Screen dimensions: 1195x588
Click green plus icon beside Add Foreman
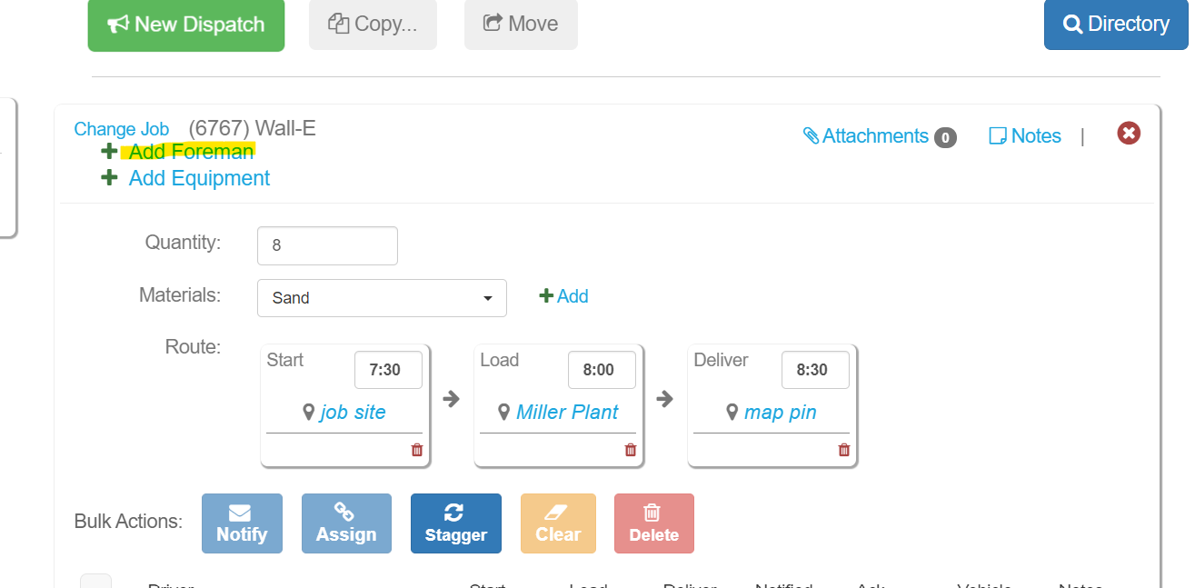click(109, 151)
